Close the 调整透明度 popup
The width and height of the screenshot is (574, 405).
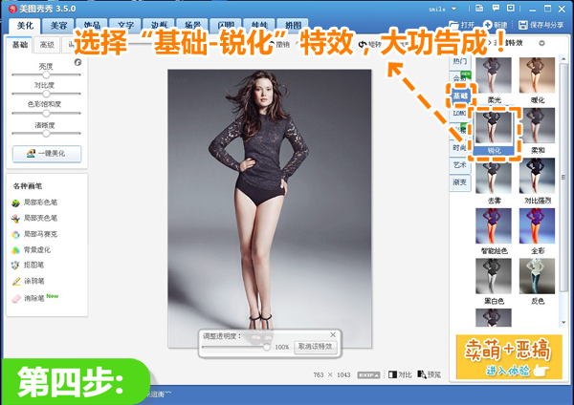coord(333,334)
